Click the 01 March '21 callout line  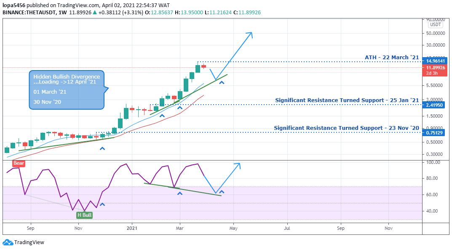coord(50,92)
